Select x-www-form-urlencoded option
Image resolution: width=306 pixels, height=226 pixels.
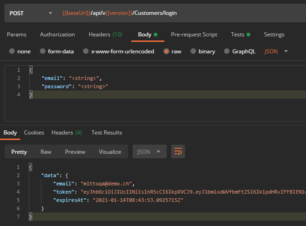(119, 51)
